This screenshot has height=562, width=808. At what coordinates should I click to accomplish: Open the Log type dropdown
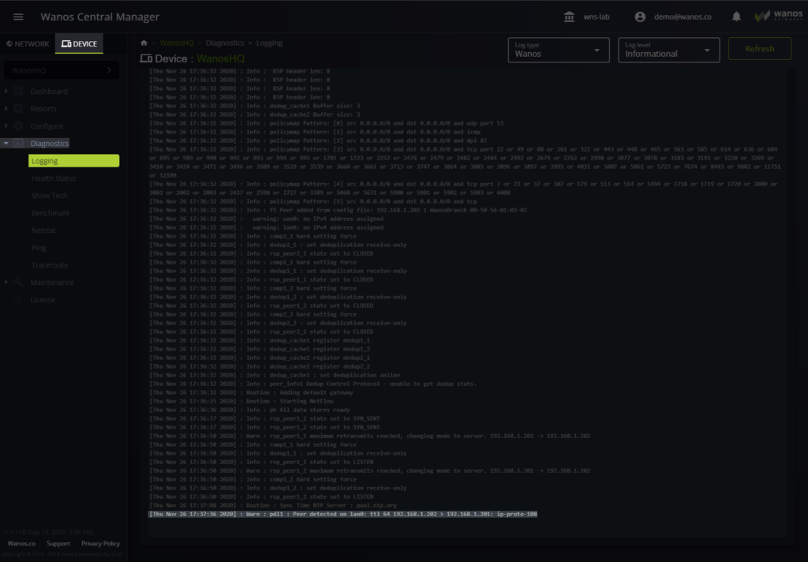(x=559, y=49)
